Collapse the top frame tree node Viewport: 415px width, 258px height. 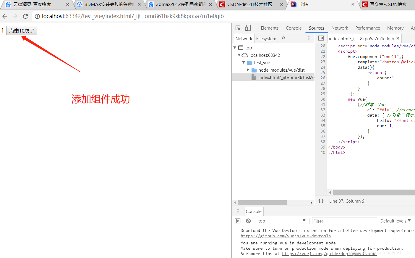click(235, 48)
